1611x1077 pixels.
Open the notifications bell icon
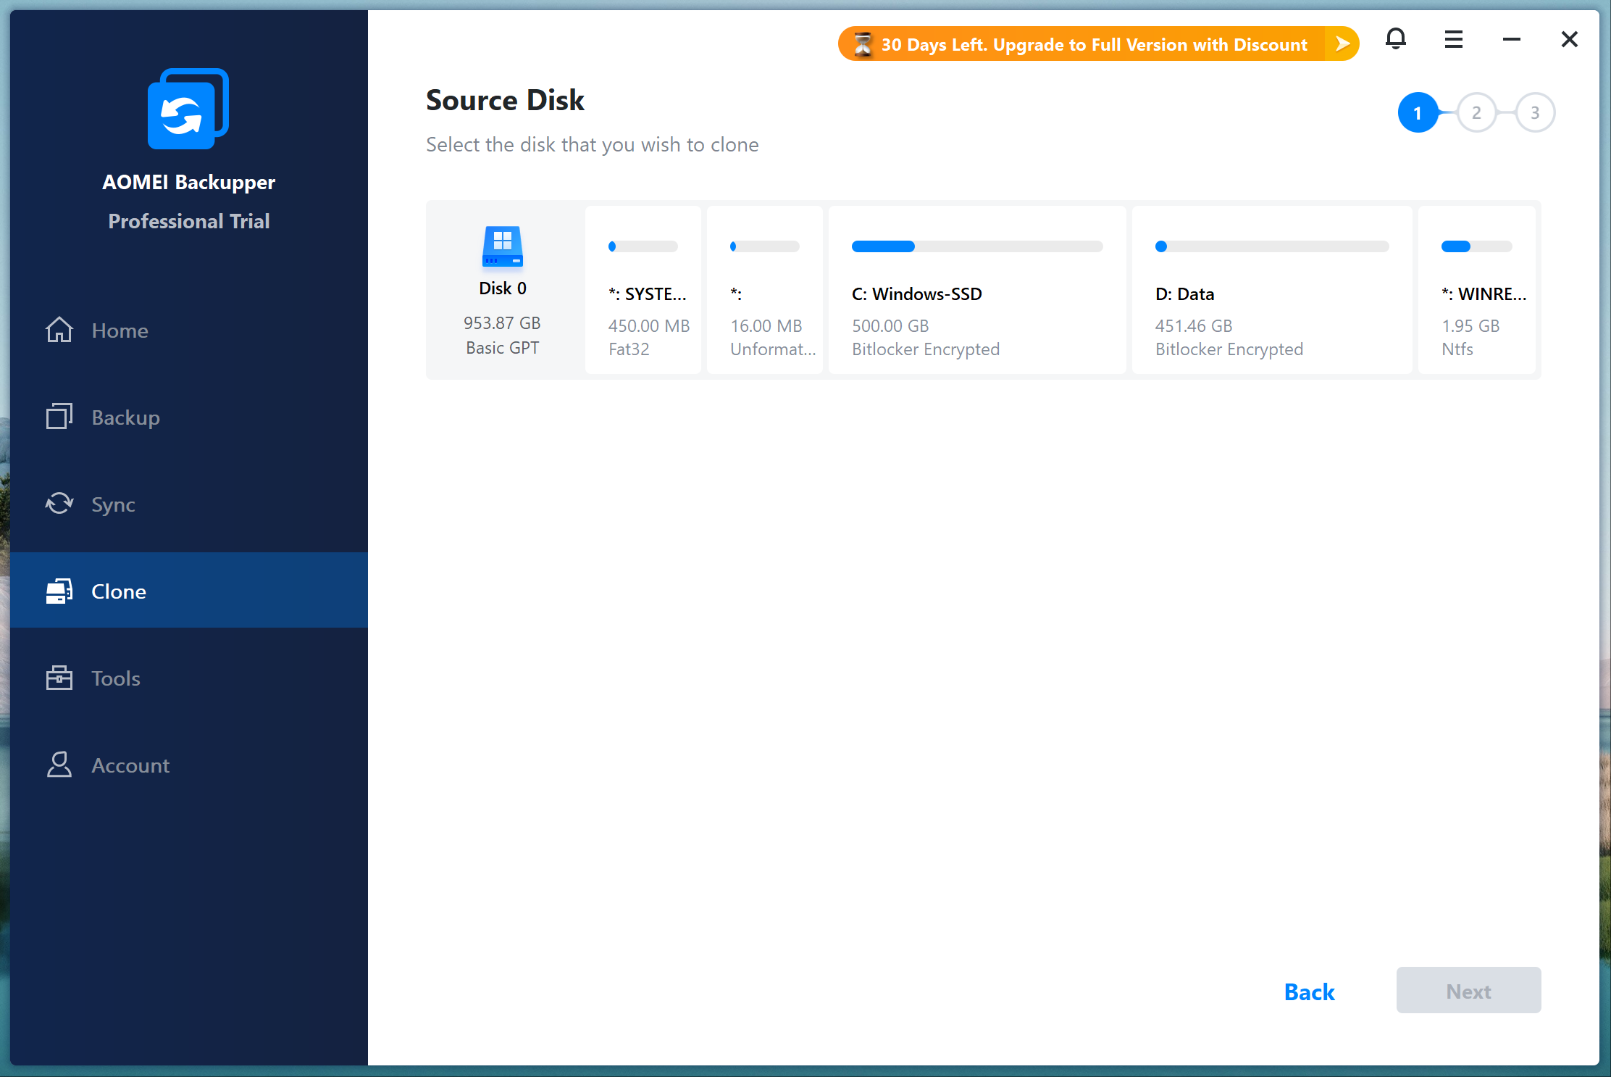[1395, 39]
